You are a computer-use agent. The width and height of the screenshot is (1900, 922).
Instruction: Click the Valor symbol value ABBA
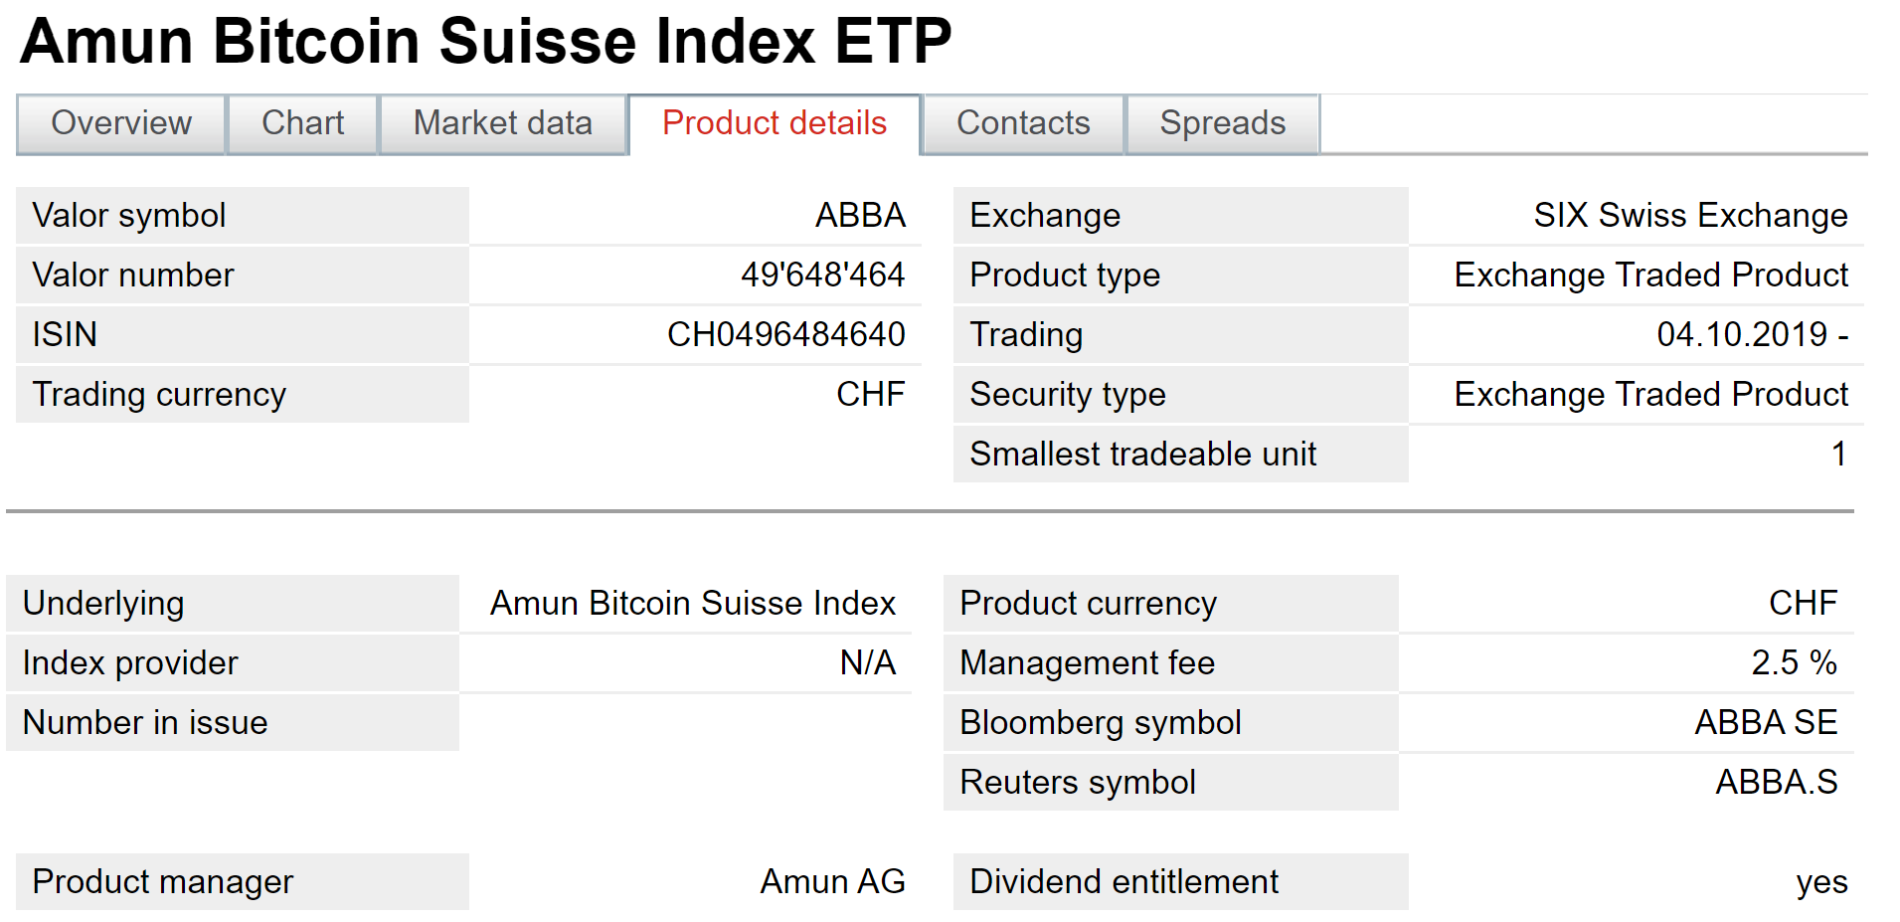click(860, 215)
